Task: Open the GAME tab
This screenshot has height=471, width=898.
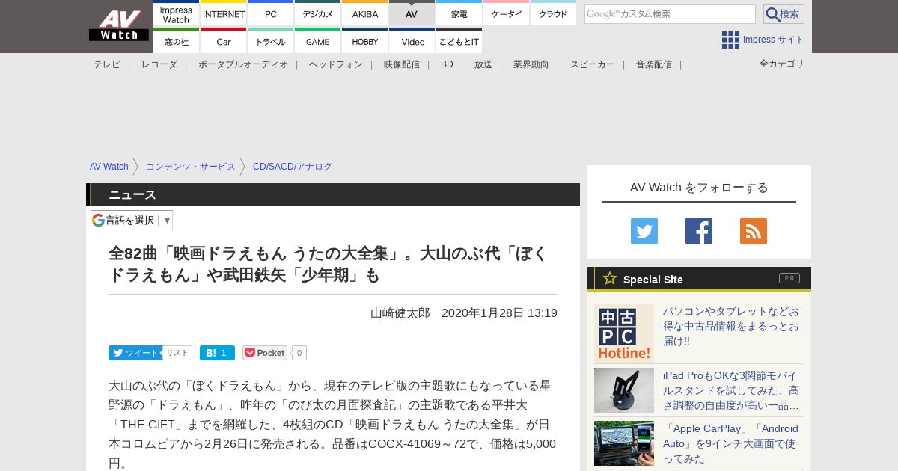Action: pos(318,41)
